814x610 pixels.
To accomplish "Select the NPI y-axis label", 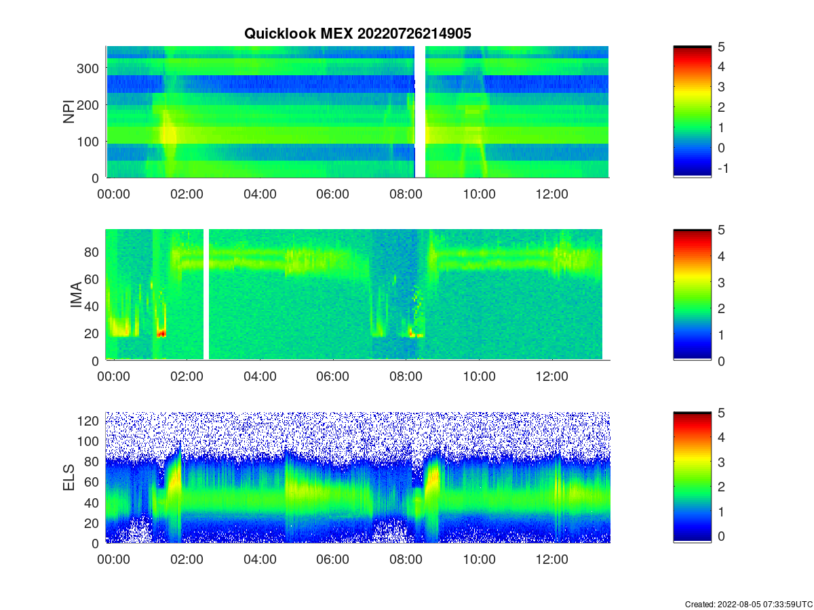I will (x=69, y=112).
